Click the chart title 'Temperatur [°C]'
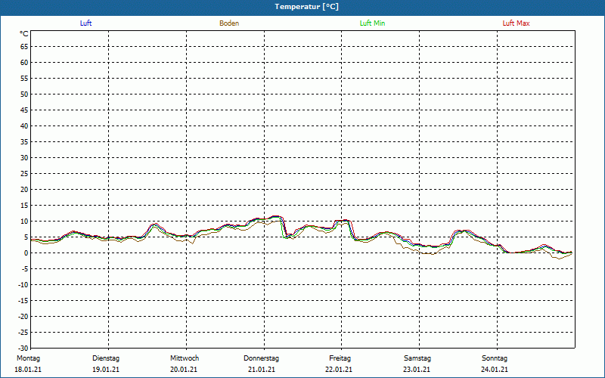This screenshot has height=378, width=605. 307,7
